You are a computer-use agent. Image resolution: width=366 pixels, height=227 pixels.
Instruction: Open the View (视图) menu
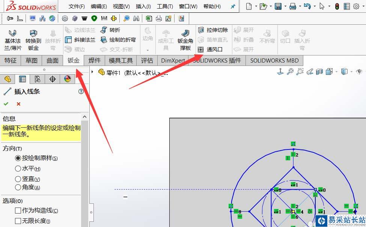(x=121, y=6)
